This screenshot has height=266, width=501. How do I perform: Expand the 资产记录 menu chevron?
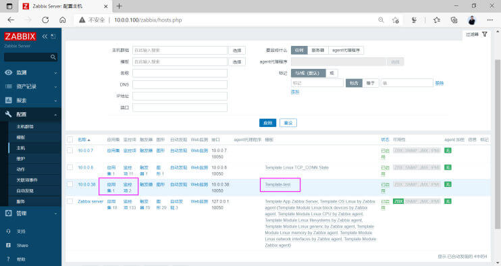(x=55, y=87)
